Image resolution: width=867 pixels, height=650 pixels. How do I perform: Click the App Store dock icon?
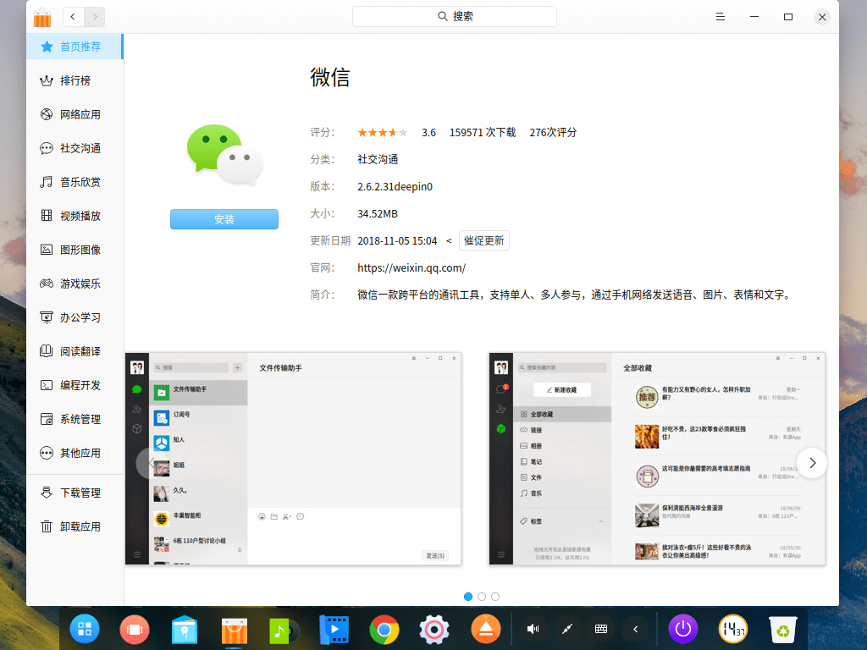coord(234,630)
